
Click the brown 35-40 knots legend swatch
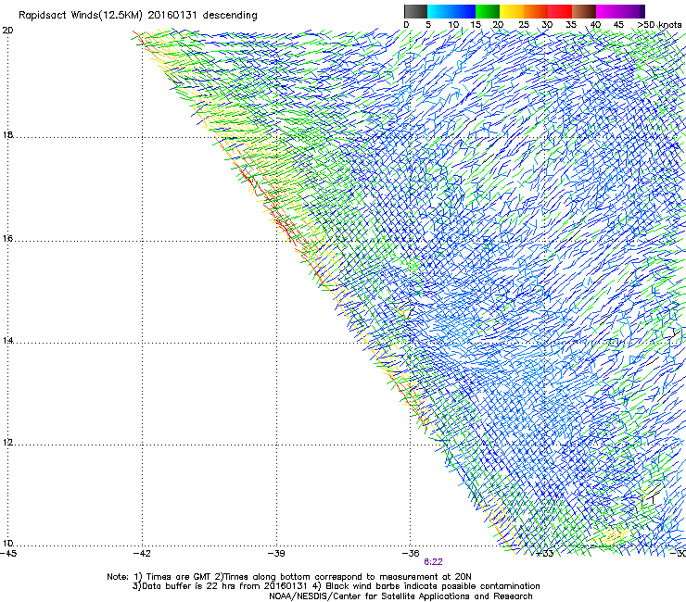(584, 11)
